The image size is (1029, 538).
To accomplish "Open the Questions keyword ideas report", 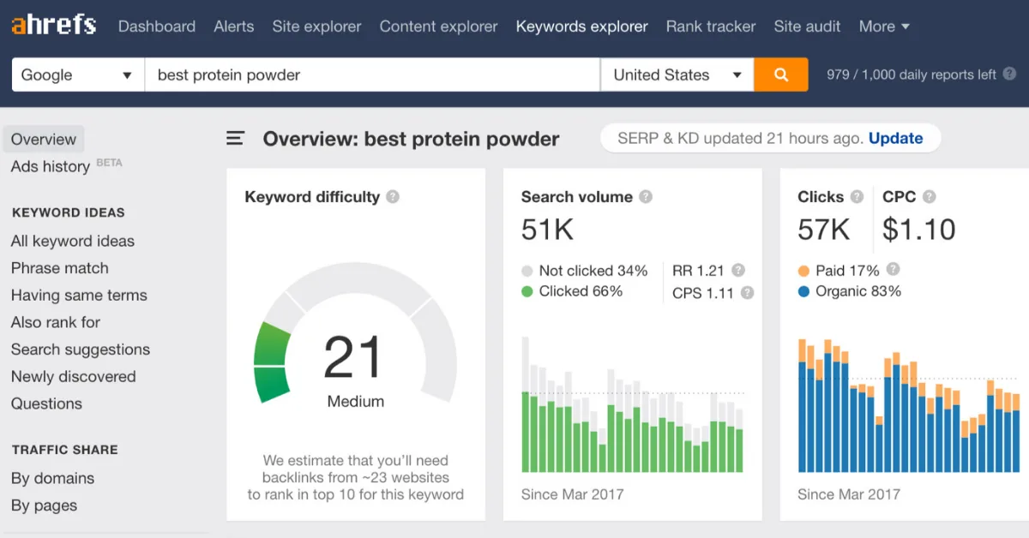I will [47, 403].
